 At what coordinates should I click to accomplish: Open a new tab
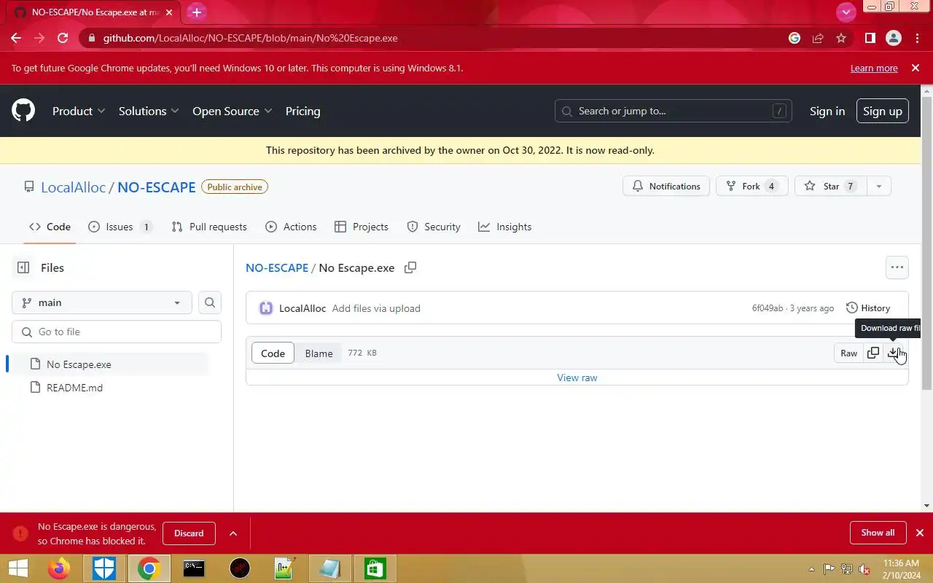pos(196,12)
